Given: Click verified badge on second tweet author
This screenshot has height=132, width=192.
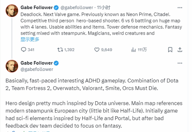Looking at the screenshot, I should point(56,63).
